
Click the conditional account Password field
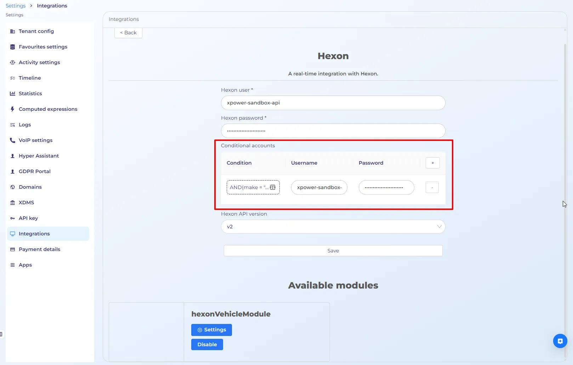[386, 187]
